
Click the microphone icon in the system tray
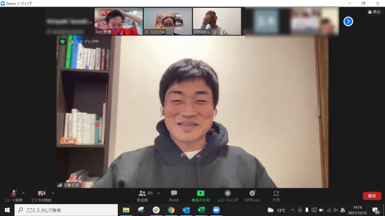point(307,210)
